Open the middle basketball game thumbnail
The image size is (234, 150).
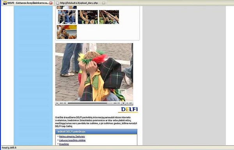pyautogui.click(x=88, y=17)
